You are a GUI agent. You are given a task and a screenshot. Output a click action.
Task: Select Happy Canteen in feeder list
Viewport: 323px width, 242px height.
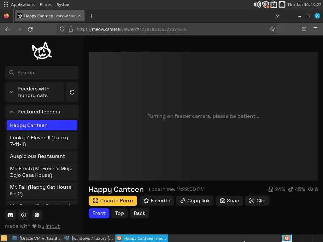coord(42,125)
